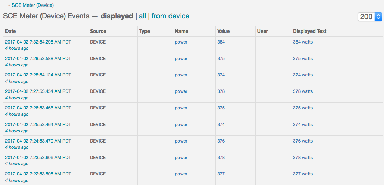Open event dated 7:27:53.454 AM PDT
The height and width of the screenshot is (185, 384).
[x=38, y=91]
